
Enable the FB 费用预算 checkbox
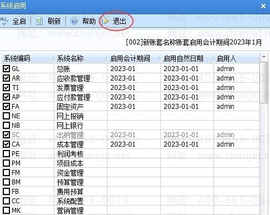[x=6, y=192]
